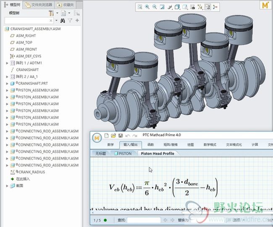Image resolution: width=273 pixels, height=227 pixels.
Task: Open the 函数 ribbon tab
Action: pyautogui.click(x=151, y=144)
